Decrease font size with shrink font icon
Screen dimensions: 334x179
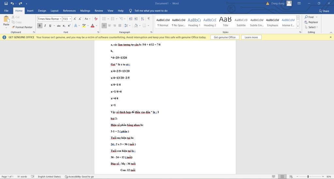[x=80, y=19]
